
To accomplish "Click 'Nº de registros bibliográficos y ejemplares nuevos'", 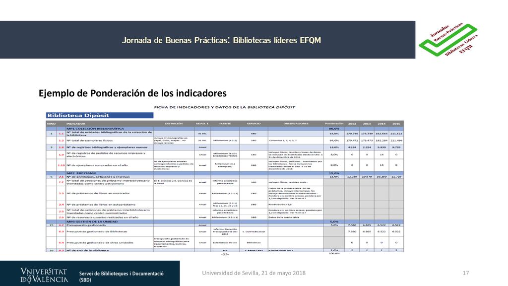I will pos(107,147).
